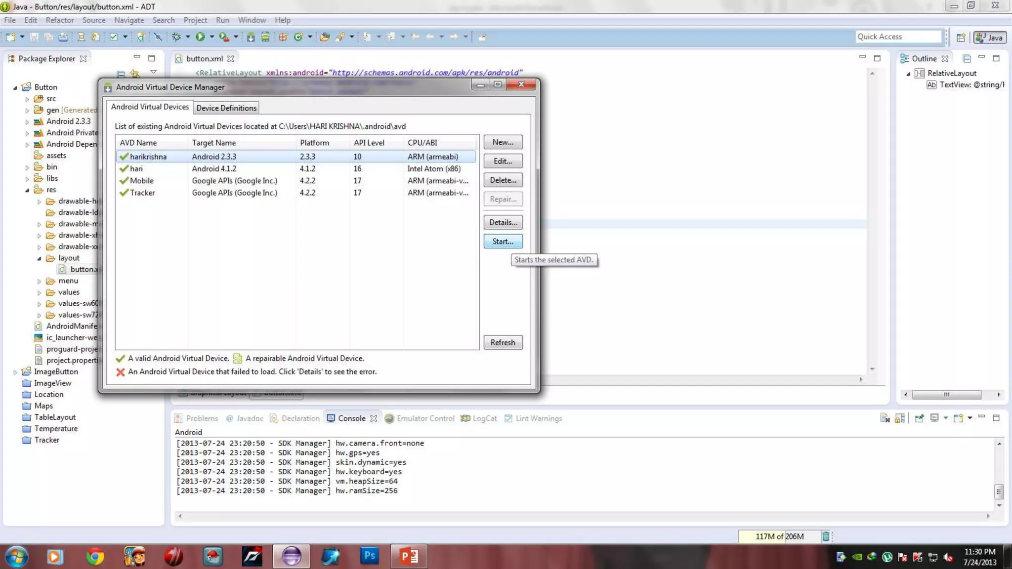The width and height of the screenshot is (1012, 569).
Task: Click run-garbage-collector trash icon in status bar
Action: coord(826,536)
